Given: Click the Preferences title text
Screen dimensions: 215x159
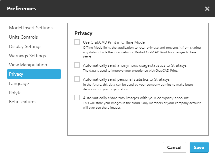Looking at the screenshot, I should 21,9.
